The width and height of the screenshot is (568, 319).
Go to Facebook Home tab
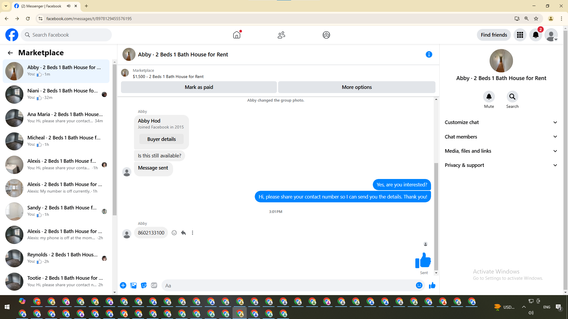(x=237, y=35)
